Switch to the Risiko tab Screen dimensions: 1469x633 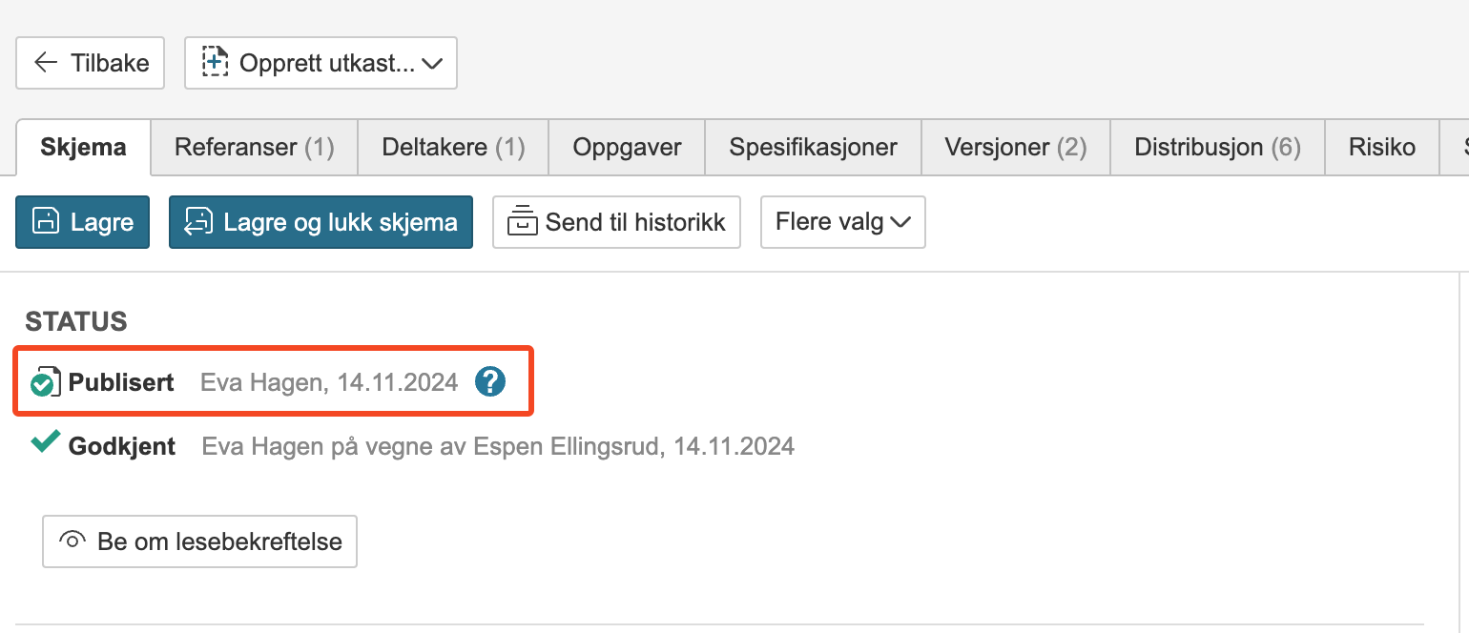coord(1381,148)
